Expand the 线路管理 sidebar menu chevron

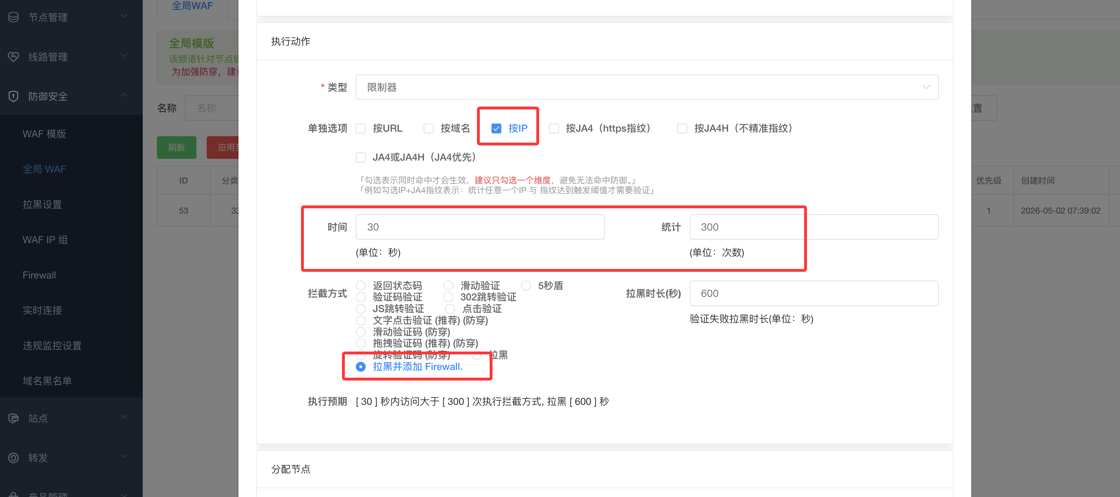[x=124, y=56]
